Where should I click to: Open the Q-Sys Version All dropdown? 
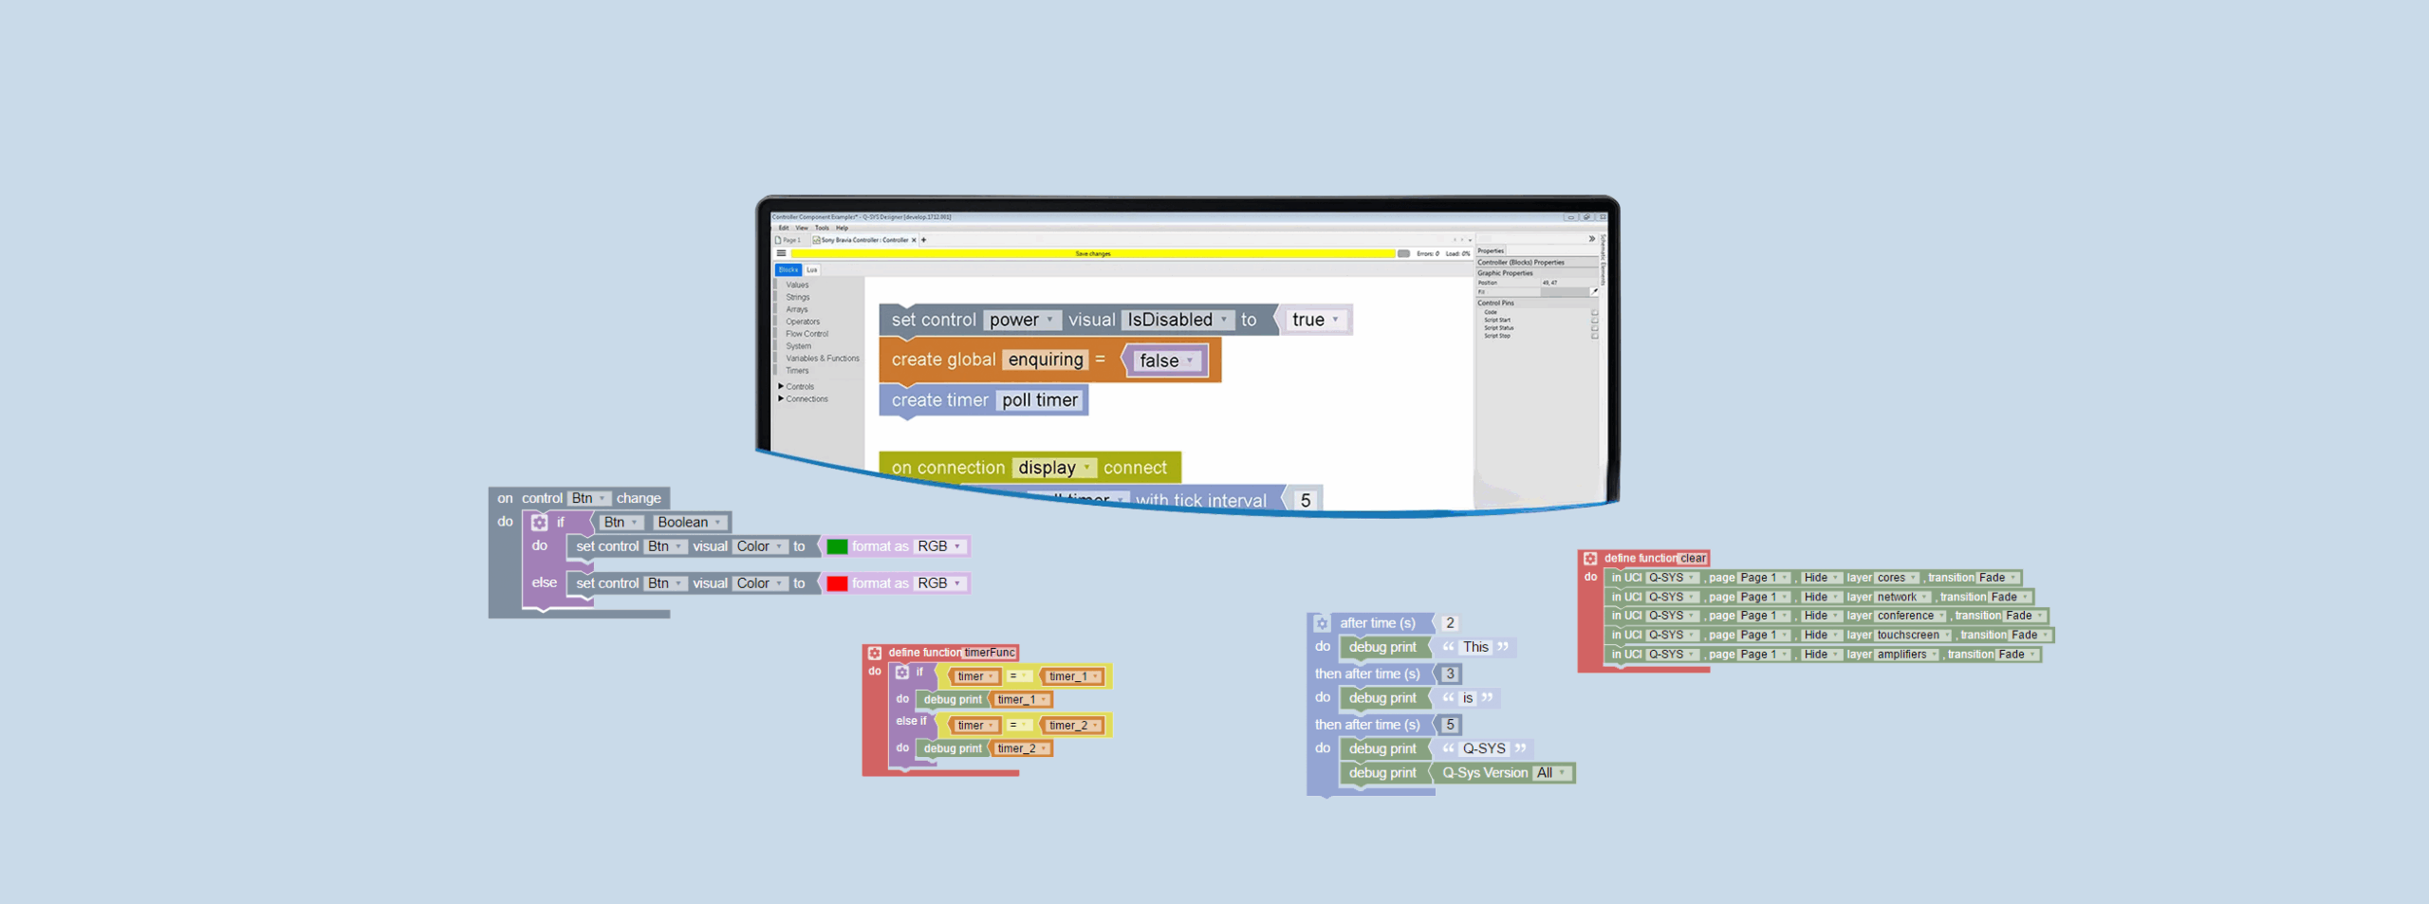[x=1551, y=773]
